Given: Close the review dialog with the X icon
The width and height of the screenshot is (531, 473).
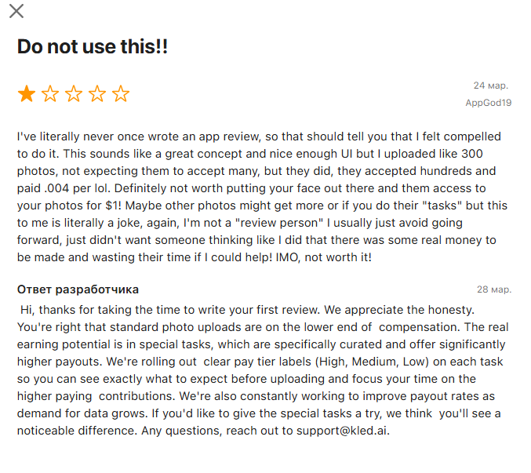Looking at the screenshot, I should [x=16, y=11].
